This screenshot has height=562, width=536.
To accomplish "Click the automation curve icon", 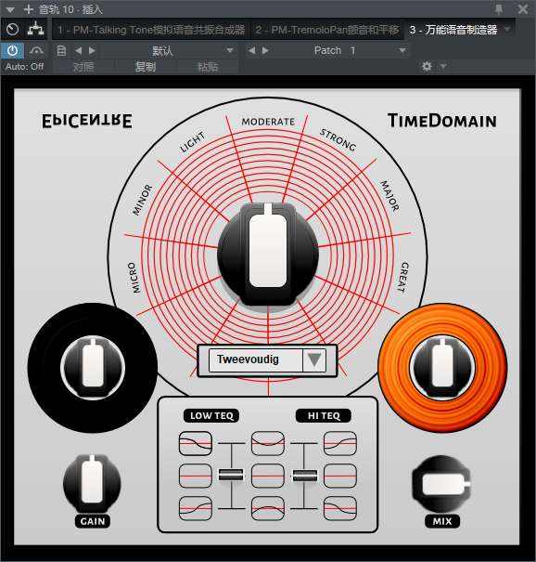I will (36, 50).
